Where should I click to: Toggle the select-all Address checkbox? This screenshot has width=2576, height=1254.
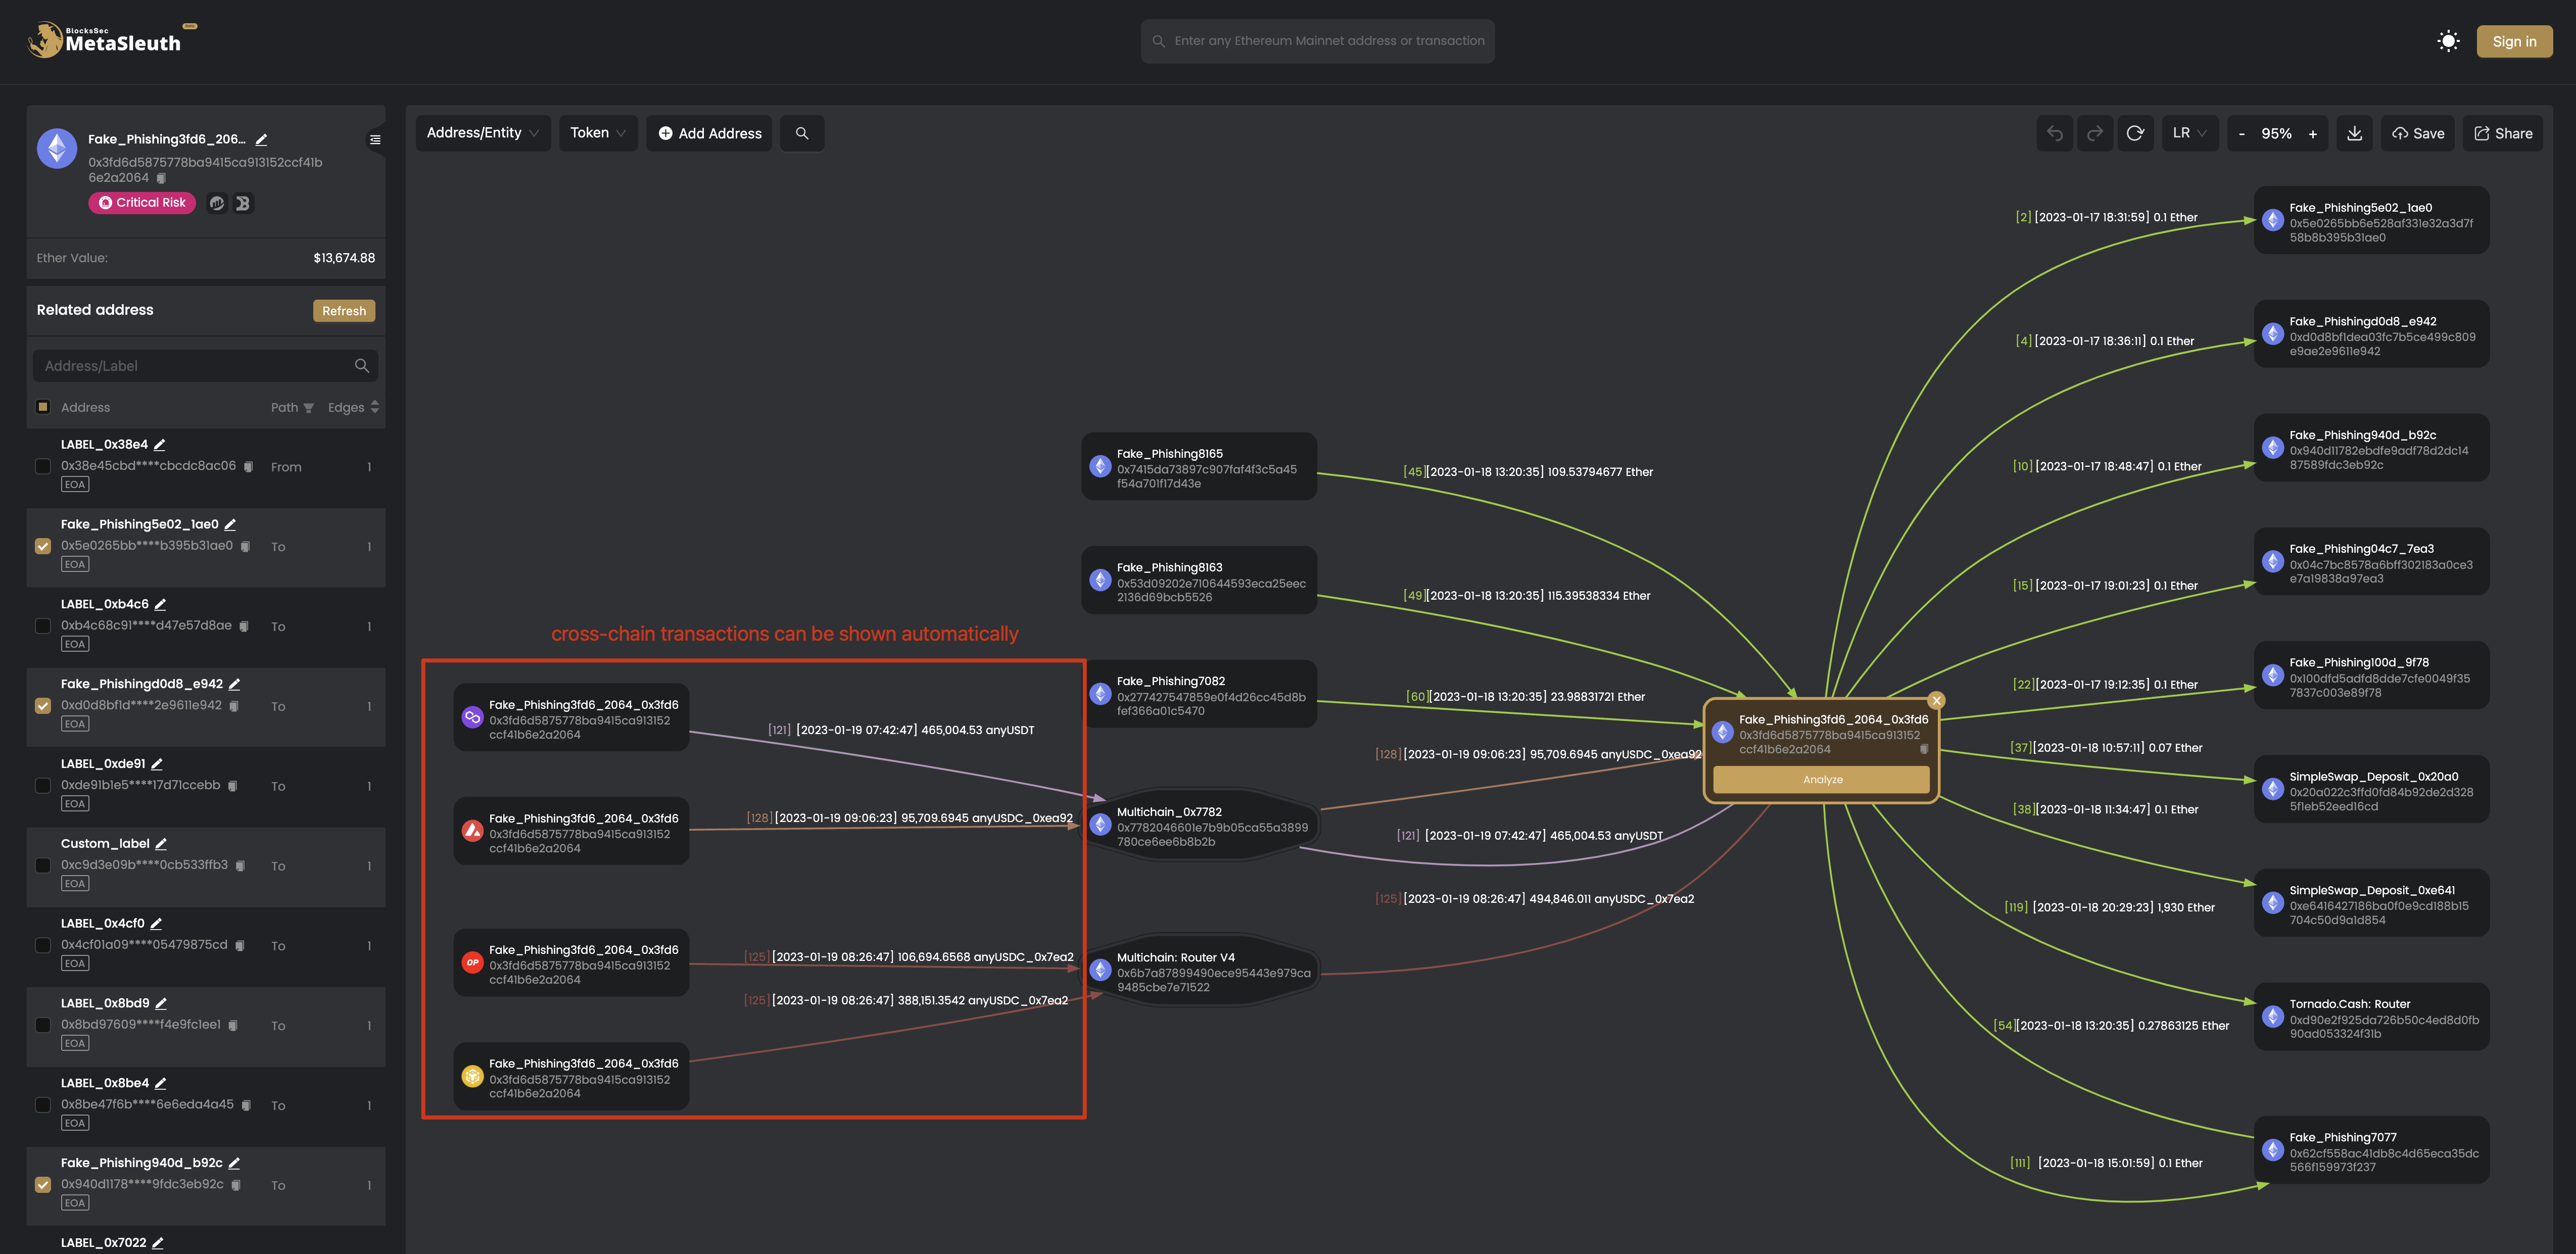coord(43,407)
